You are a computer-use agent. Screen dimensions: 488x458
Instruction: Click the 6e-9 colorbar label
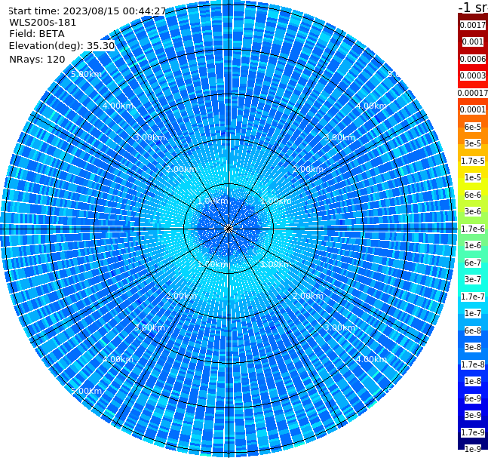pyautogui.click(x=473, y=398)
